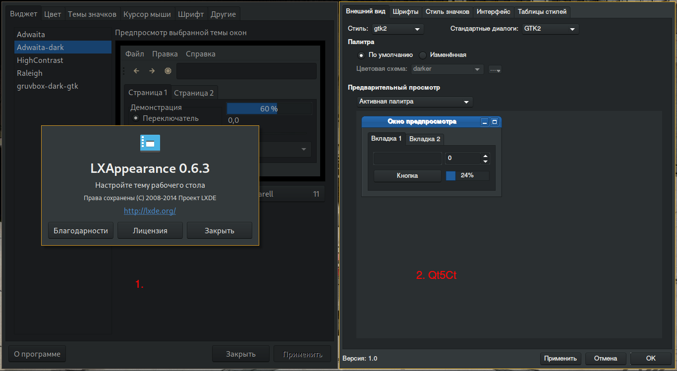Click the OK button in Qt5Ct
The width and height of the screenshot is (677, 371).
pyautogui.click(x=651, y=358)
